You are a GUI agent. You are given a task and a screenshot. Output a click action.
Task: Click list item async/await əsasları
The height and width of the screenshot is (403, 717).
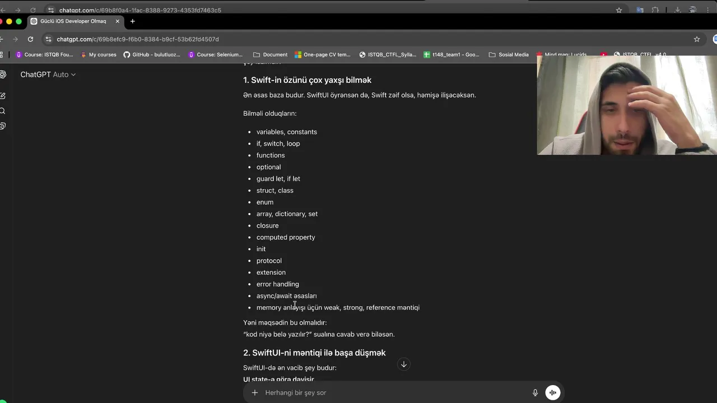pos(287,296)
